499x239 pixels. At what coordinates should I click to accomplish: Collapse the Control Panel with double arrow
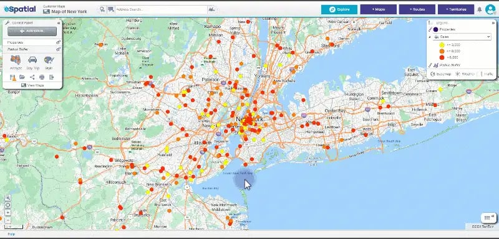pyautogui.click(x=59, y=23)
